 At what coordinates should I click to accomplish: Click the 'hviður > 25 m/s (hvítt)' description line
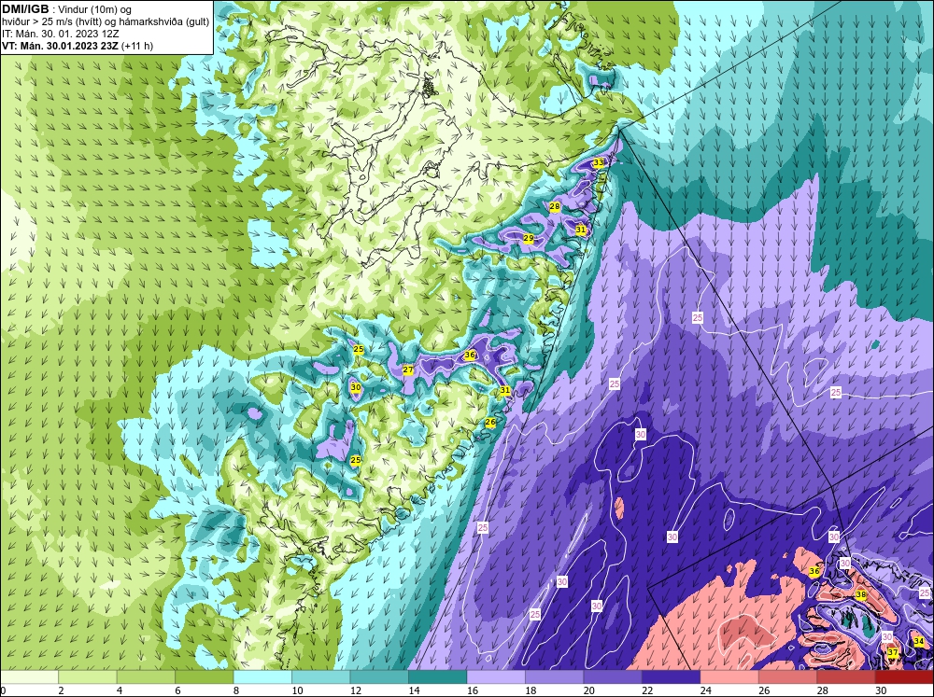coord(106,22)
